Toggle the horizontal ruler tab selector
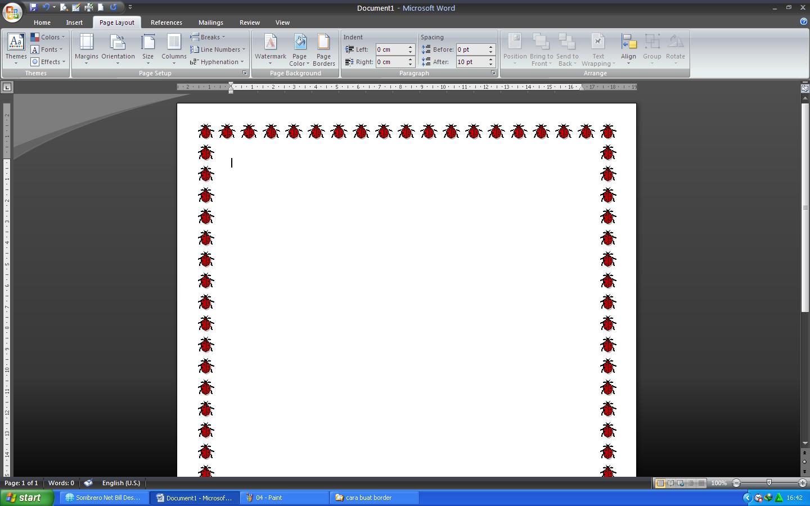This screenshot has height=506, width=810. click(7, 87)
